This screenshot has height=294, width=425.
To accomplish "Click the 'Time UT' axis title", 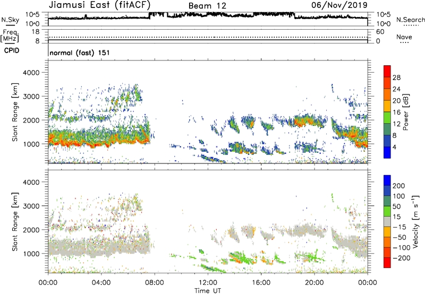I will coord(208,291).
